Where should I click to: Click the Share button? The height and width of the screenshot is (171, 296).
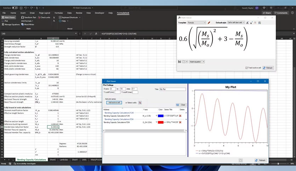click(x=267, y=13)
